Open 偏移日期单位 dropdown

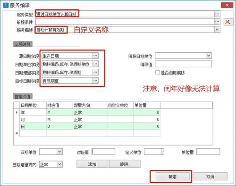(209, 56)
